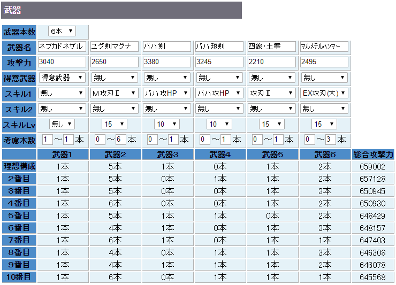Click attack power field 3245
This screenshot has width=396, height=285.
pos(219,62)
